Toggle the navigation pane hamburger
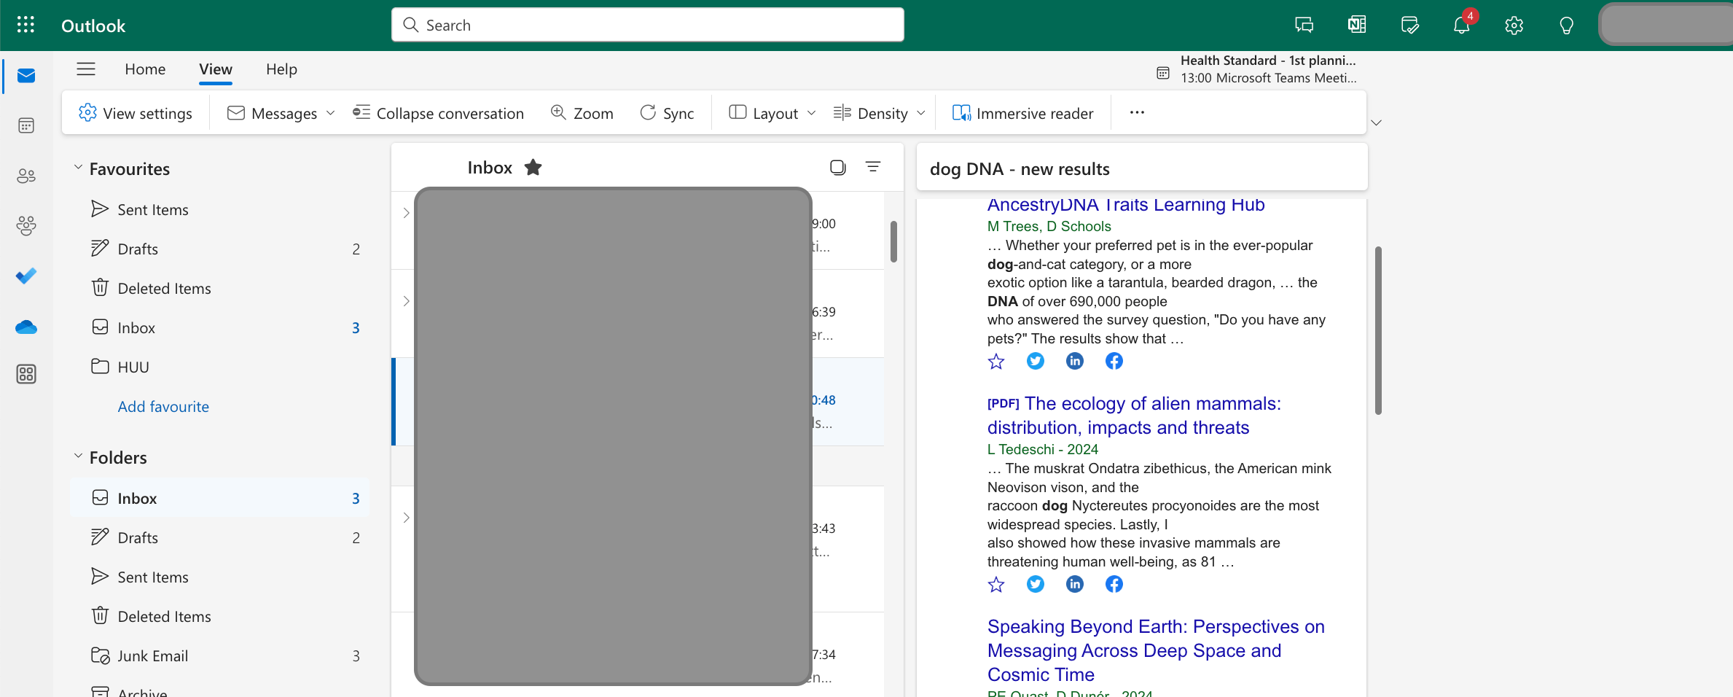Screen dimensions: 1733x697 point(86,69)
